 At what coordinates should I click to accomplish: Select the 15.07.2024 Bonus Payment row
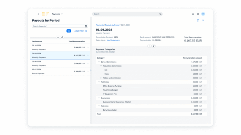pos(60,71)
